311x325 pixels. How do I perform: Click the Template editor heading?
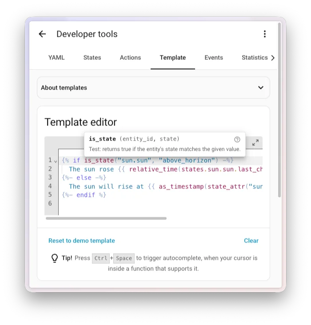[x=80, y=122]
